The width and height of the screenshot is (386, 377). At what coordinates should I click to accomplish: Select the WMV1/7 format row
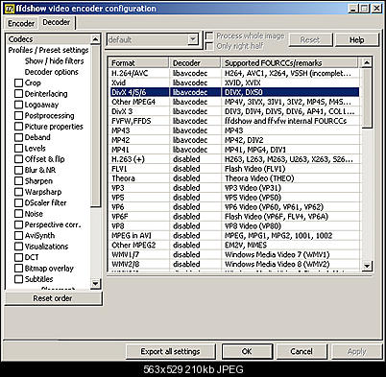[234, 255]
